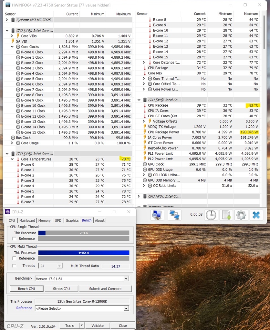This screenshot has width=270, height=330.
Task: Click the OC Ratio Limits icon
Action: [150, 186]
